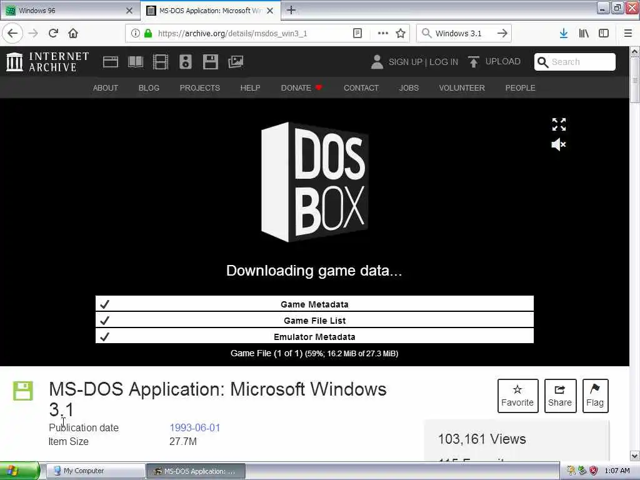Unmute the emulator sound
Viewport: 640px width, 480px height.
tap(559, 144)
